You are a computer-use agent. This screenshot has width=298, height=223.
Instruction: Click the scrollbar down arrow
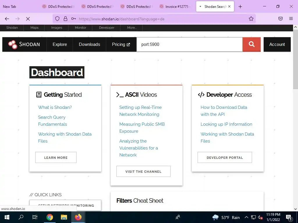click(295, 209)
